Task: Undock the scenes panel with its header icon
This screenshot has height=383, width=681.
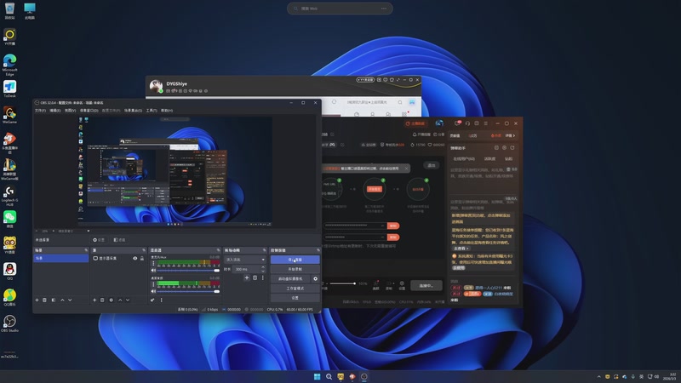Action: [86, 250]
